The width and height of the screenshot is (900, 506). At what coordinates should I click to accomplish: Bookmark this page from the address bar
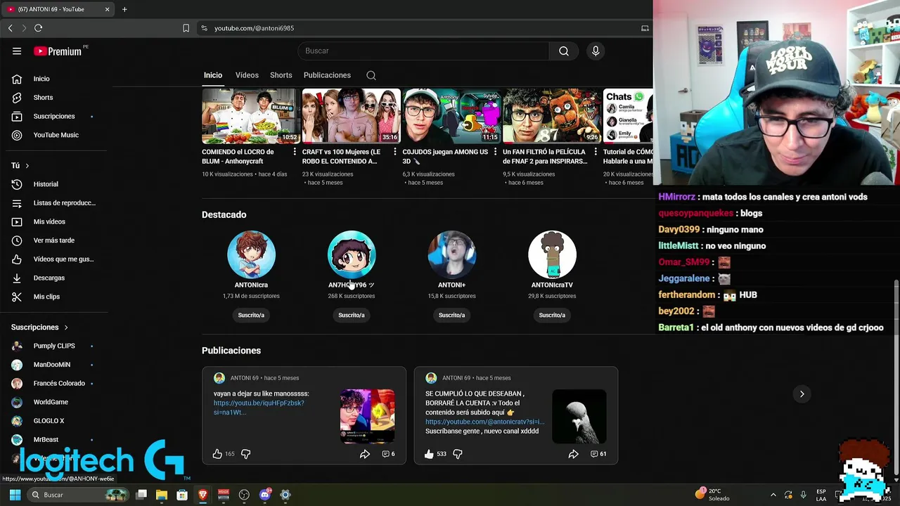pyautogui.click(x=186, y=28)
